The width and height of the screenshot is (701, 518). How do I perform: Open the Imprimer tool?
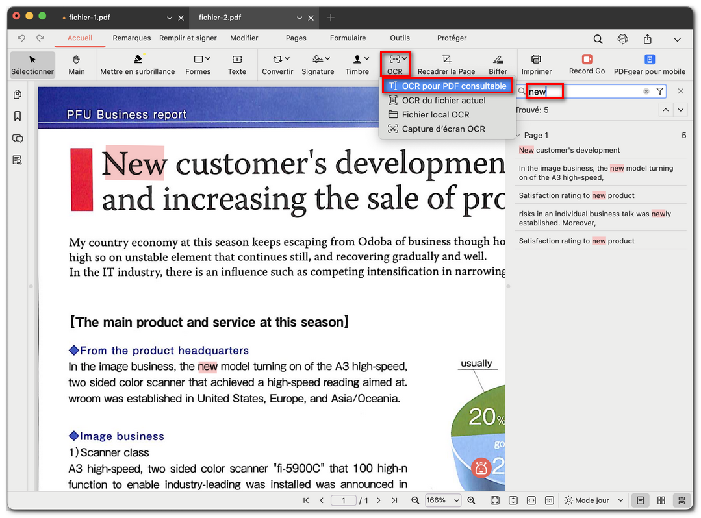pos(536,64)
